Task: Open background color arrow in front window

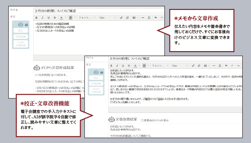Action: [148, 65]
